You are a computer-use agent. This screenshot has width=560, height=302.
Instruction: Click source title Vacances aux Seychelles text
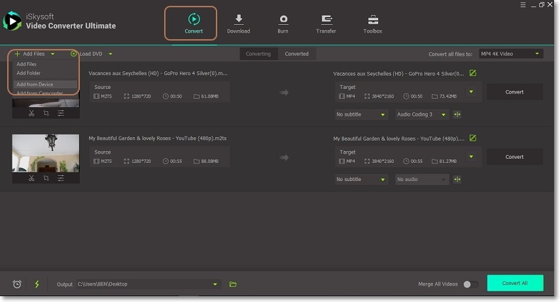(158, 73)
